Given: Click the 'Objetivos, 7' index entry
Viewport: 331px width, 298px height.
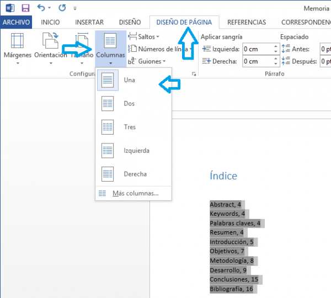Looking at the screenshot, I should [227, 251].
